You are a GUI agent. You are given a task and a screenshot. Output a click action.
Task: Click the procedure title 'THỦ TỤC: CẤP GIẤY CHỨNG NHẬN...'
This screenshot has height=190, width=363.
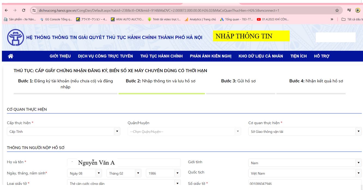click(110, 71)
